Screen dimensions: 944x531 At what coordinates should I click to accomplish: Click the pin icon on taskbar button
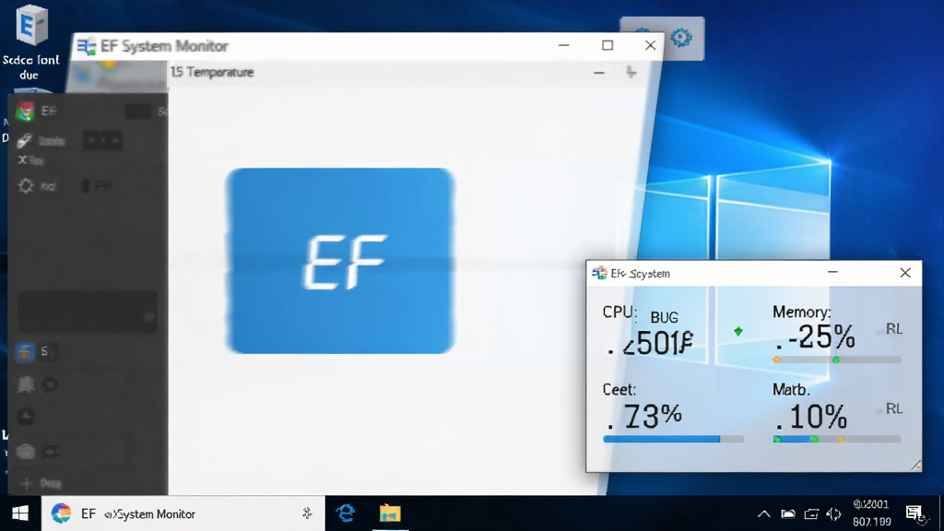point(307,513)
